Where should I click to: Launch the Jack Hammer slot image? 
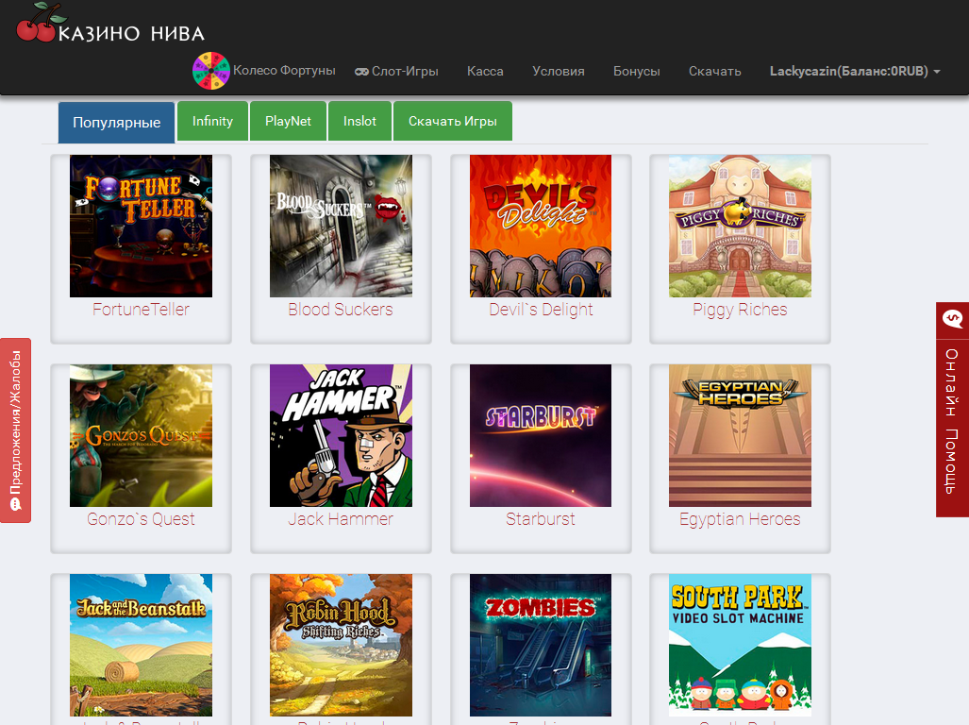click(341, 436)
